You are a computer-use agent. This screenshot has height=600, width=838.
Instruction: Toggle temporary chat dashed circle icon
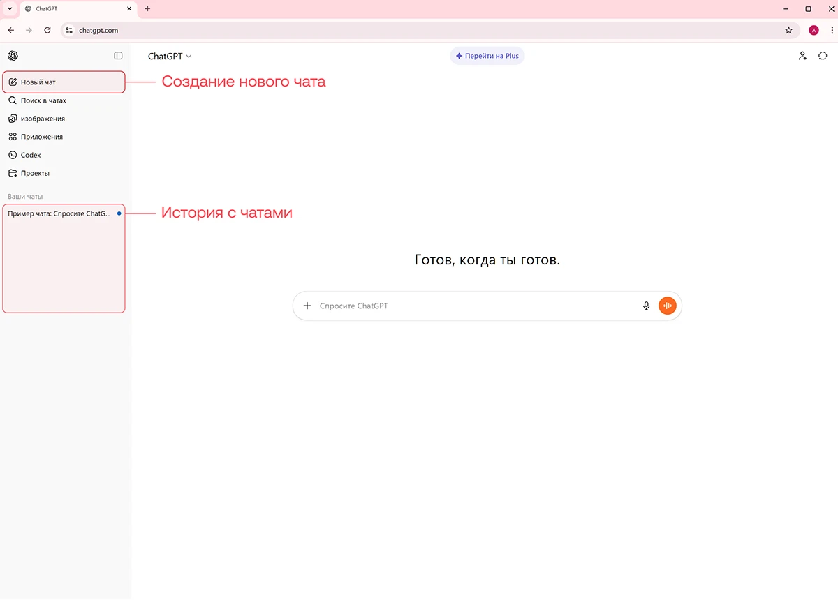[x=823, y=56]
